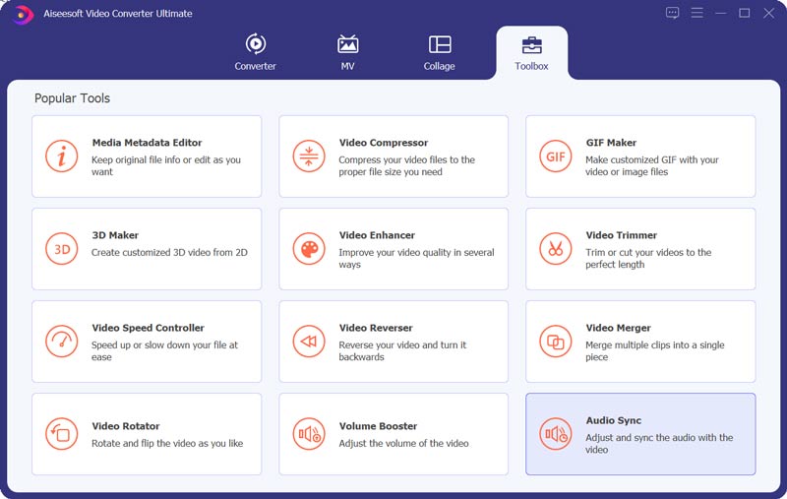The image size is (787, 499).
Task: Click the Media Metadata Editor info icon
Action: click(x=61, y=156)
